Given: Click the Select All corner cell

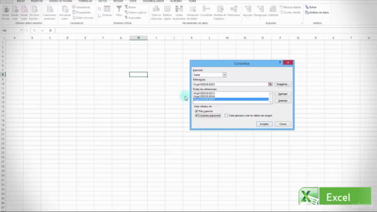Looking at the screenshot, I should pyautogui.click(x=3, y=38).
